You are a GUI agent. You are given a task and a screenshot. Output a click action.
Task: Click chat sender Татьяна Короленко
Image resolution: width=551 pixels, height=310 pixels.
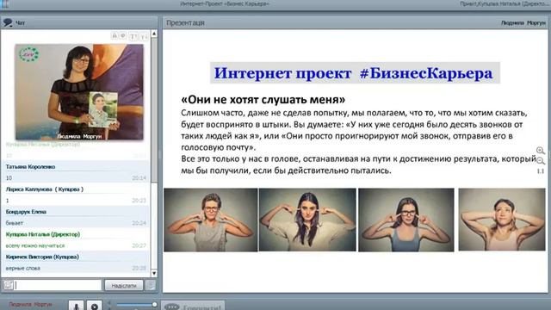(x=31, y=166)
